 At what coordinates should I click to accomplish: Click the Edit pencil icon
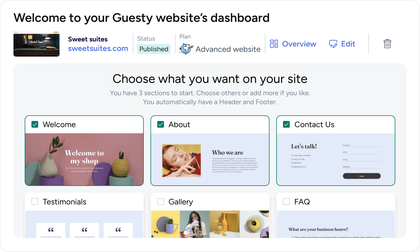coord(333,44)
